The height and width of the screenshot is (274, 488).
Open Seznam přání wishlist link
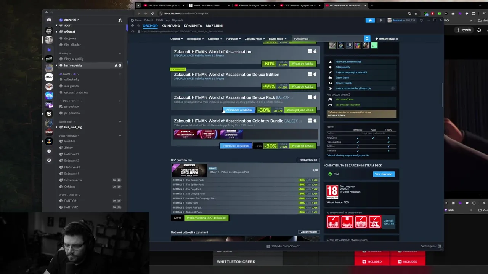(x=387, y=39)
